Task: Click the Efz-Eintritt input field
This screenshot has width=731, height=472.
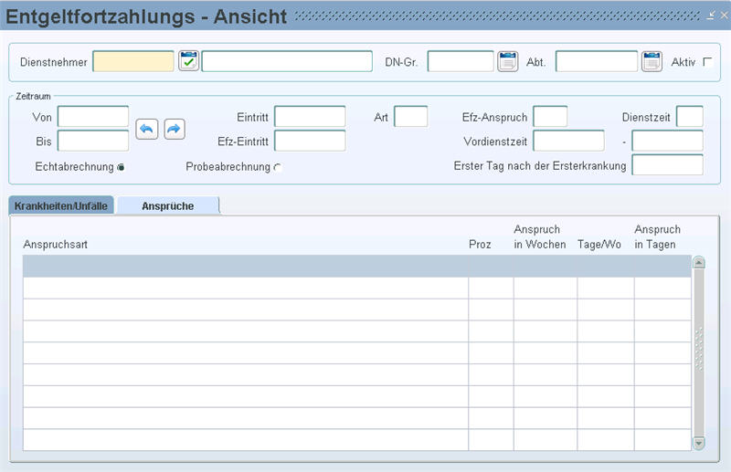Action: click(x=310, y=141)
